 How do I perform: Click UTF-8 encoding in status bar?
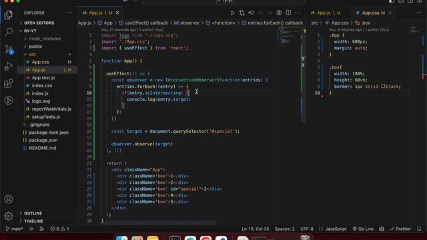[x=307, y=229]
